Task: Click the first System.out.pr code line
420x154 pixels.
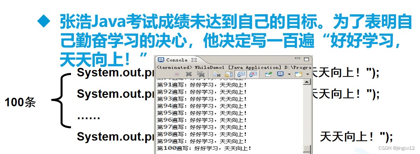Action: [x=116, y=73]
